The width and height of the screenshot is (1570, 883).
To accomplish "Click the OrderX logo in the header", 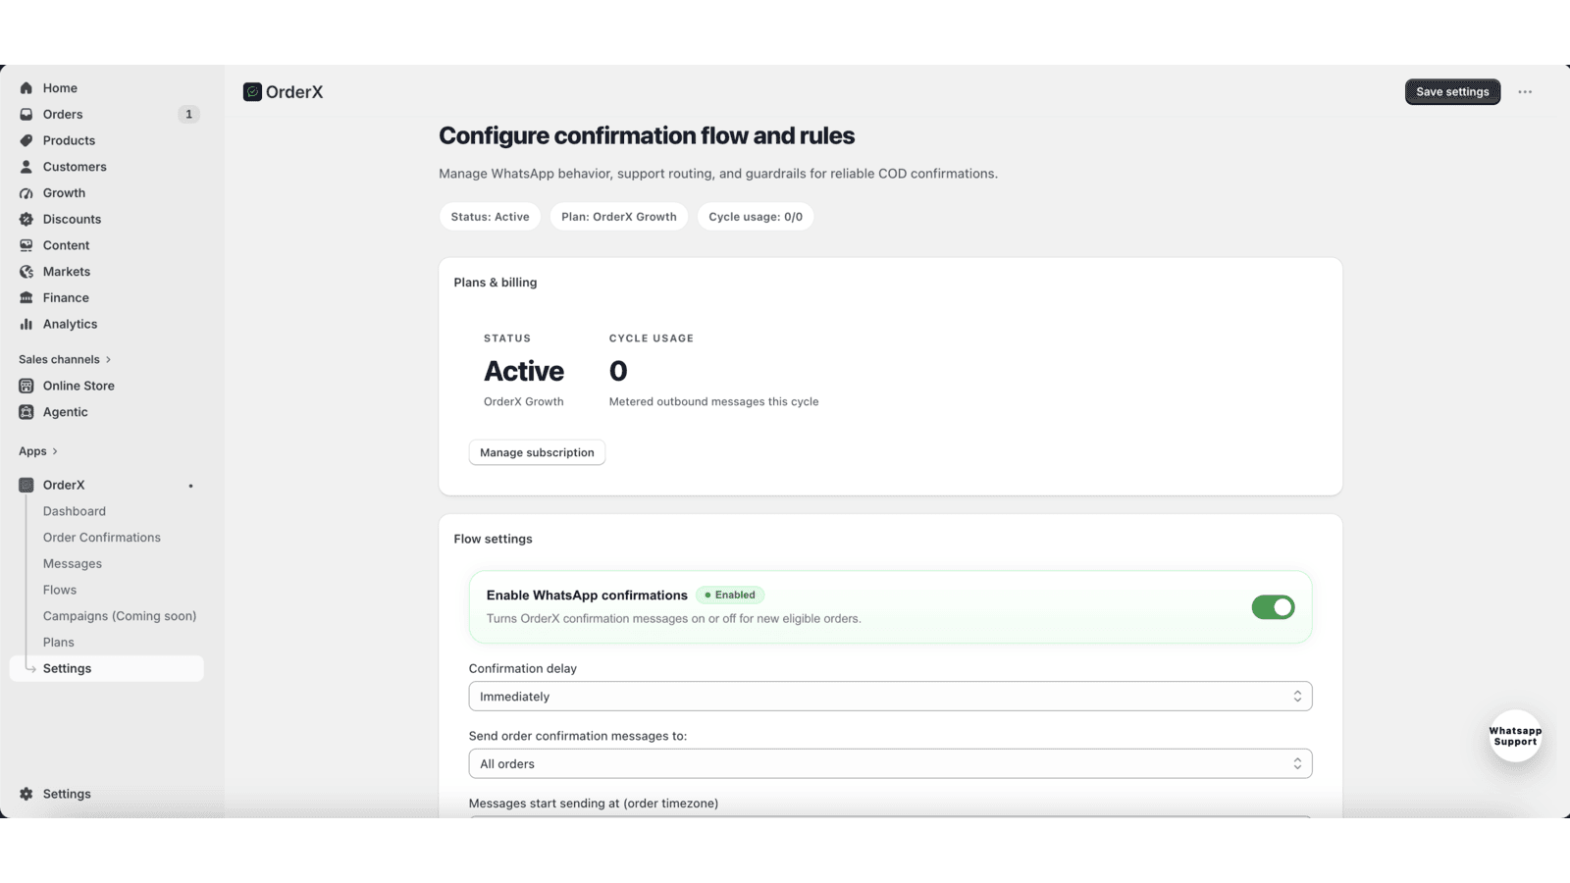I will [252, 92].
